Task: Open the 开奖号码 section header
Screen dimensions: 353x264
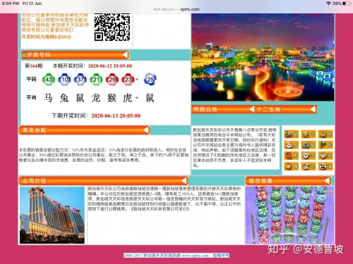Action: point(76,55)
